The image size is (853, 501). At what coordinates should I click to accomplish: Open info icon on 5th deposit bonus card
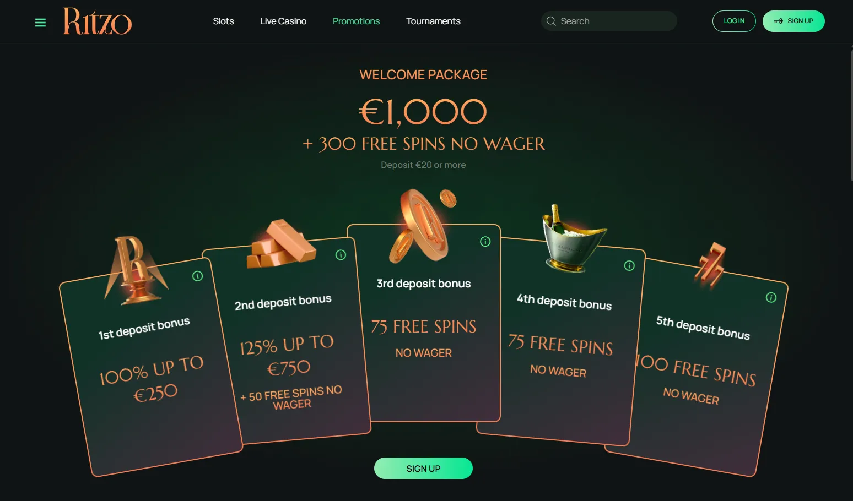(771, 297)
